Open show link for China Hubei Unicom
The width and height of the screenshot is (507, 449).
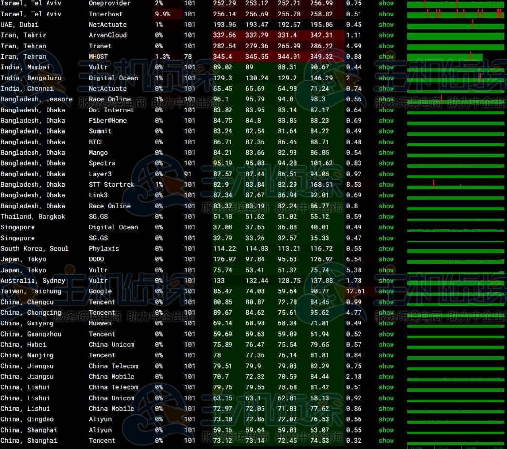386,345
